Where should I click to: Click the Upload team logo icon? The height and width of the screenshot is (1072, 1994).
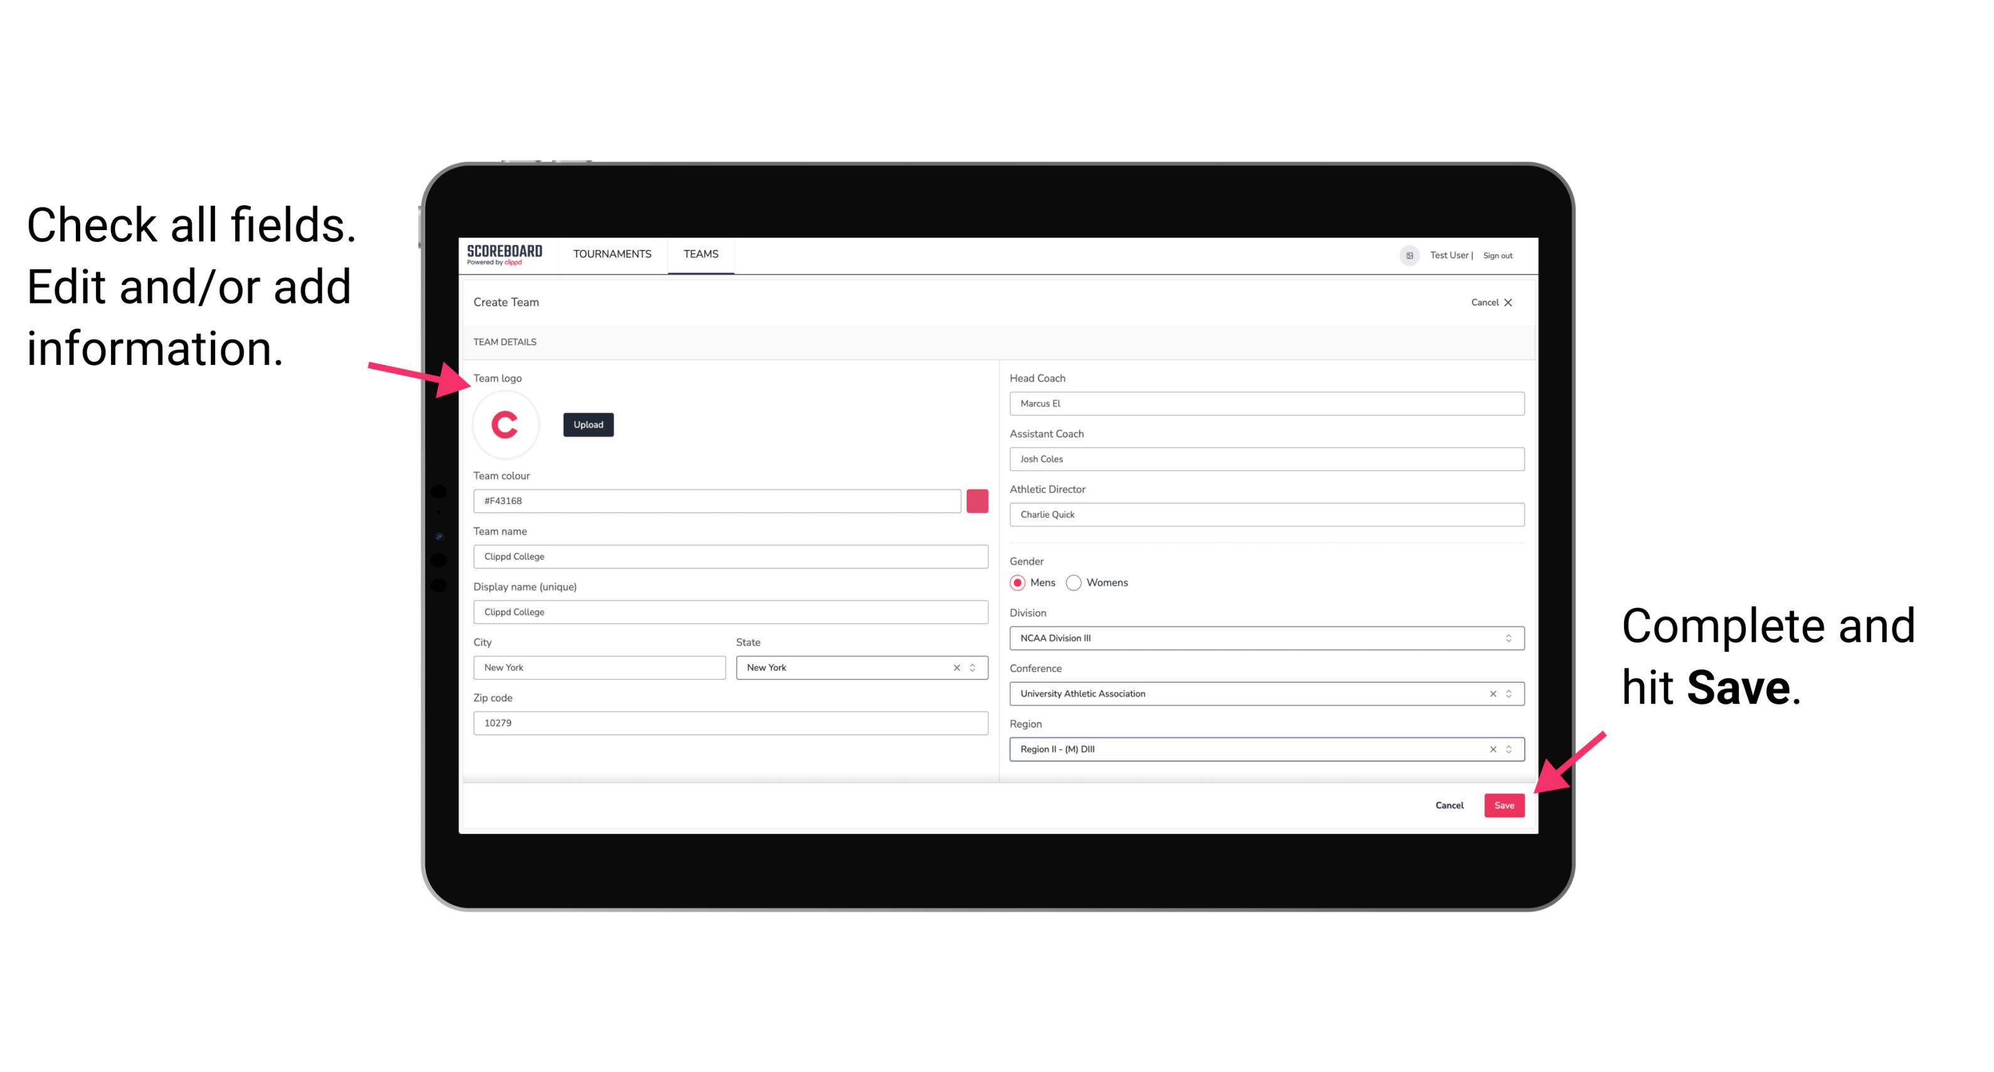pyautogui.click(x=586, y=424)
